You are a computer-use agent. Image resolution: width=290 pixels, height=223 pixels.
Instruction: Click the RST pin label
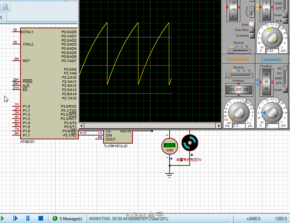click(x=26, y=61)
